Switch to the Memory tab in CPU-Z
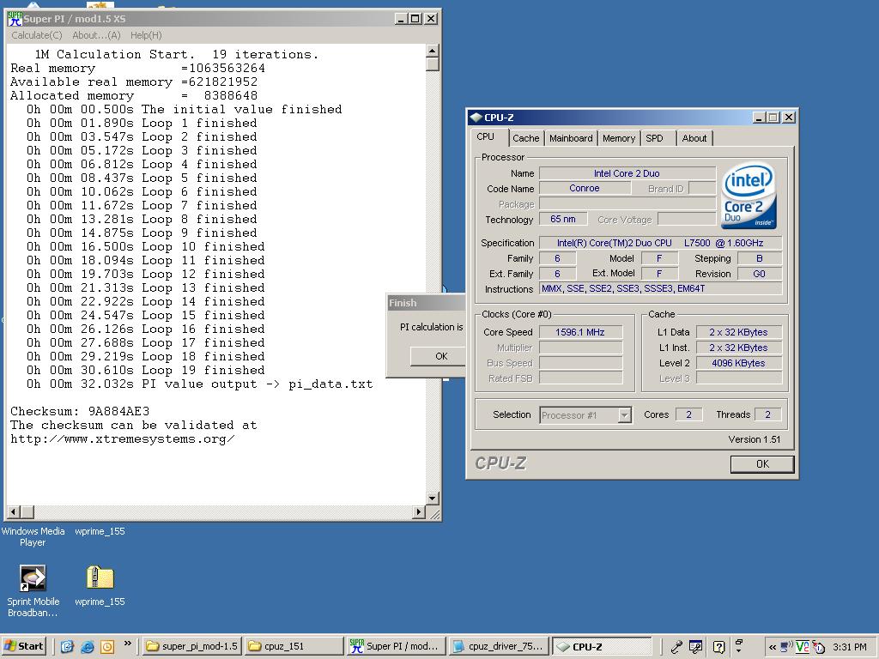Image resolution: width=879 pixels, height=659 pixels. (x=619, y=138)
